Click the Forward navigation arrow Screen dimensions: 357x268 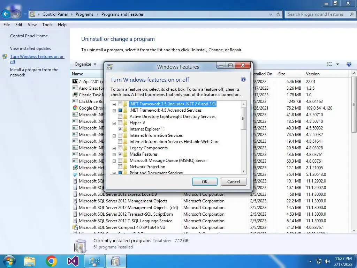(x=16, y=14)
